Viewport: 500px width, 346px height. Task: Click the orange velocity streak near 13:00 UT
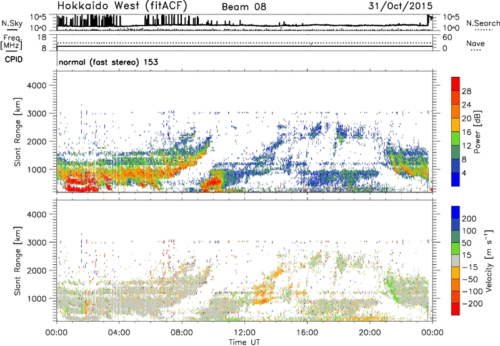point(264,292)
